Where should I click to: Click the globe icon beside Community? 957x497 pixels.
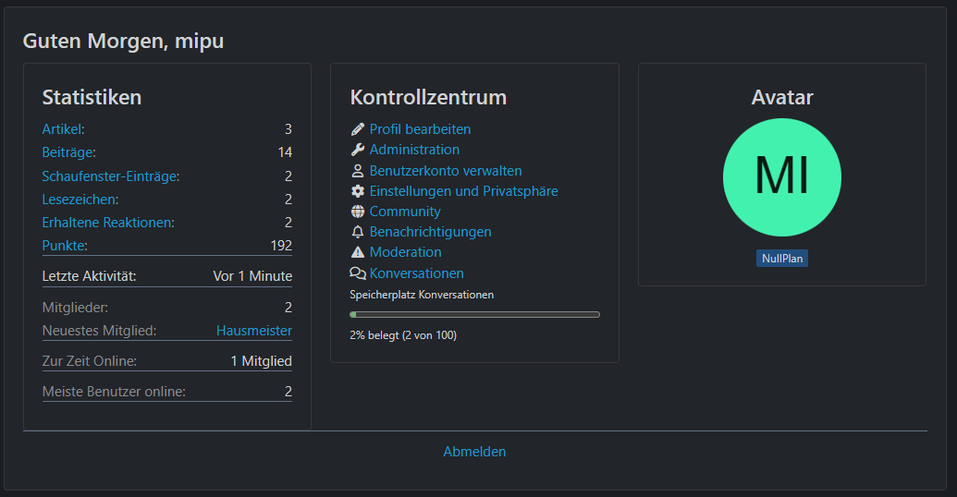pyautogui.click(x=358, y=212)
